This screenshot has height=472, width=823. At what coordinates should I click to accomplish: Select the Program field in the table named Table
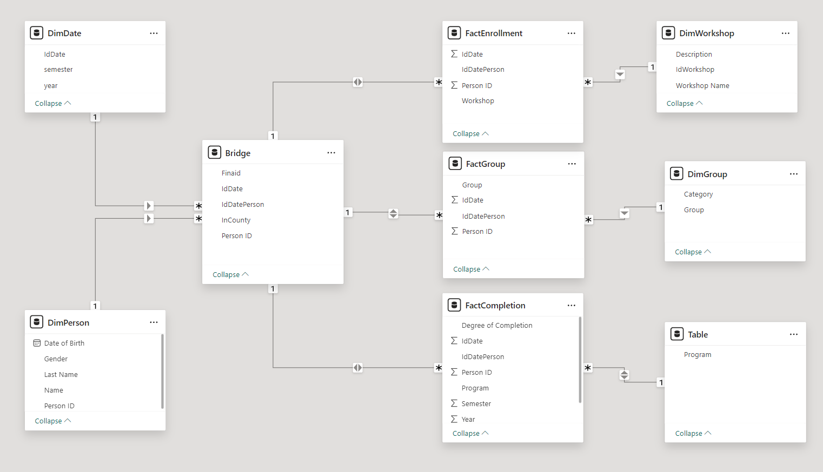[x=698, y=355]
